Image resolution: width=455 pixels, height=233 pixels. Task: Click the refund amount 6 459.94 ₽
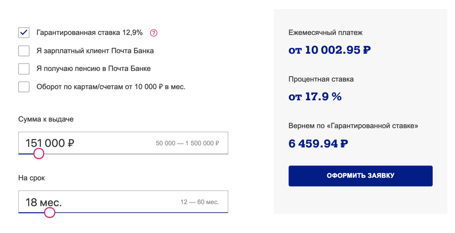(x=318, y=144)
